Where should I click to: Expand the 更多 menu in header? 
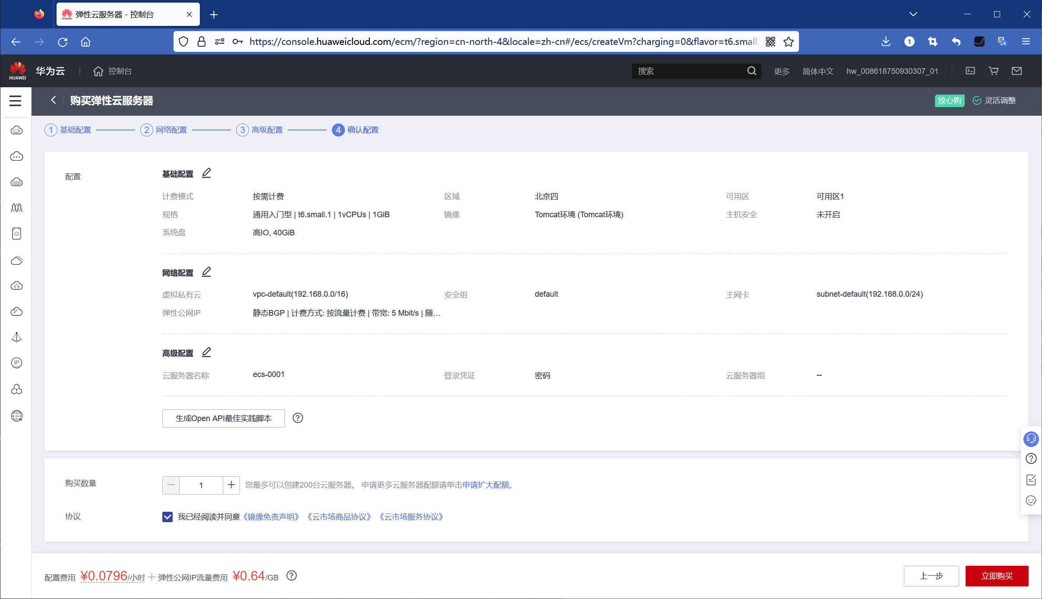(x=781, y=71)
